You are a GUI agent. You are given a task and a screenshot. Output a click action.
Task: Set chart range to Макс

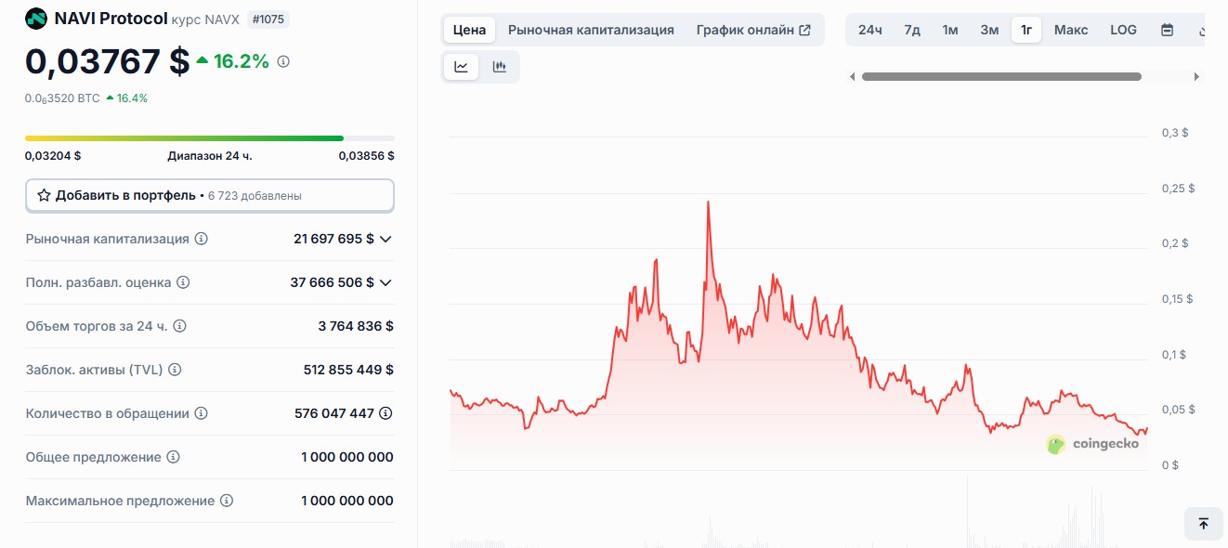click(x=1071, y=30)
